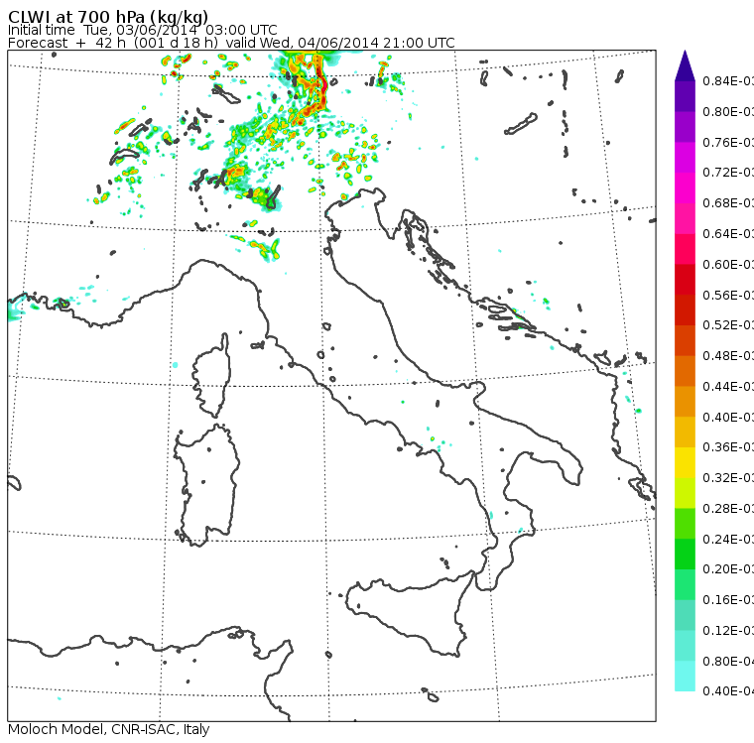
Task: Click the color bar label "0.12E-03"
Action: tap(728, 631)
